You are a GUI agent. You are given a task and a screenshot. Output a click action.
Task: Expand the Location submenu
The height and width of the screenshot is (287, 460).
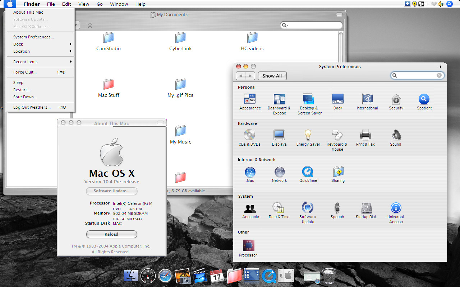pyautogui.click(x=40, y=51)
